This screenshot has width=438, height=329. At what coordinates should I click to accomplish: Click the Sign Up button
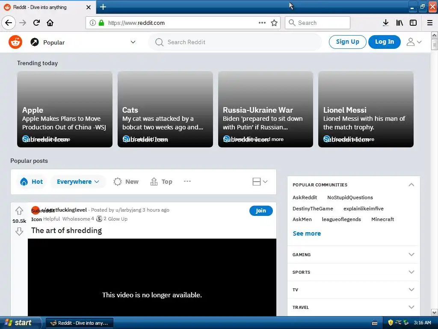[347, 42]
